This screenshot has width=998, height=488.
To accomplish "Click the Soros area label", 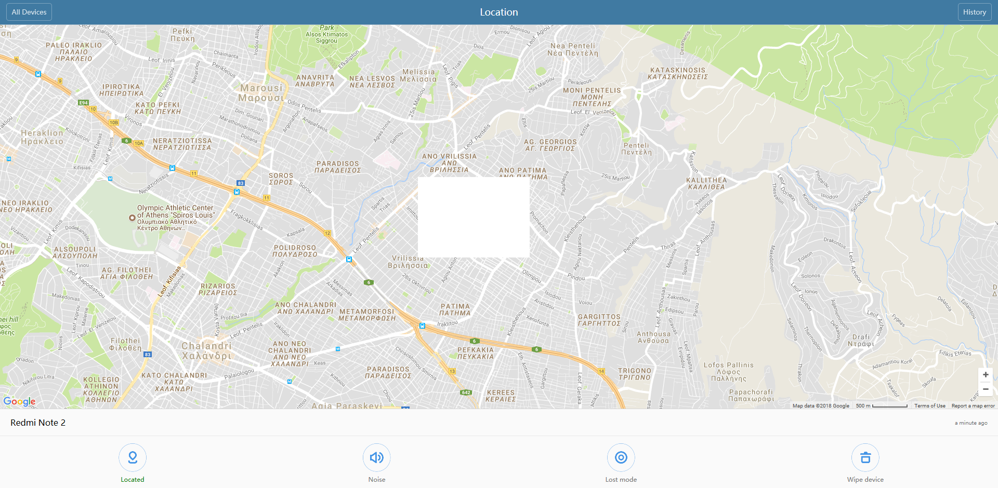I will click(x=281, y=179).
